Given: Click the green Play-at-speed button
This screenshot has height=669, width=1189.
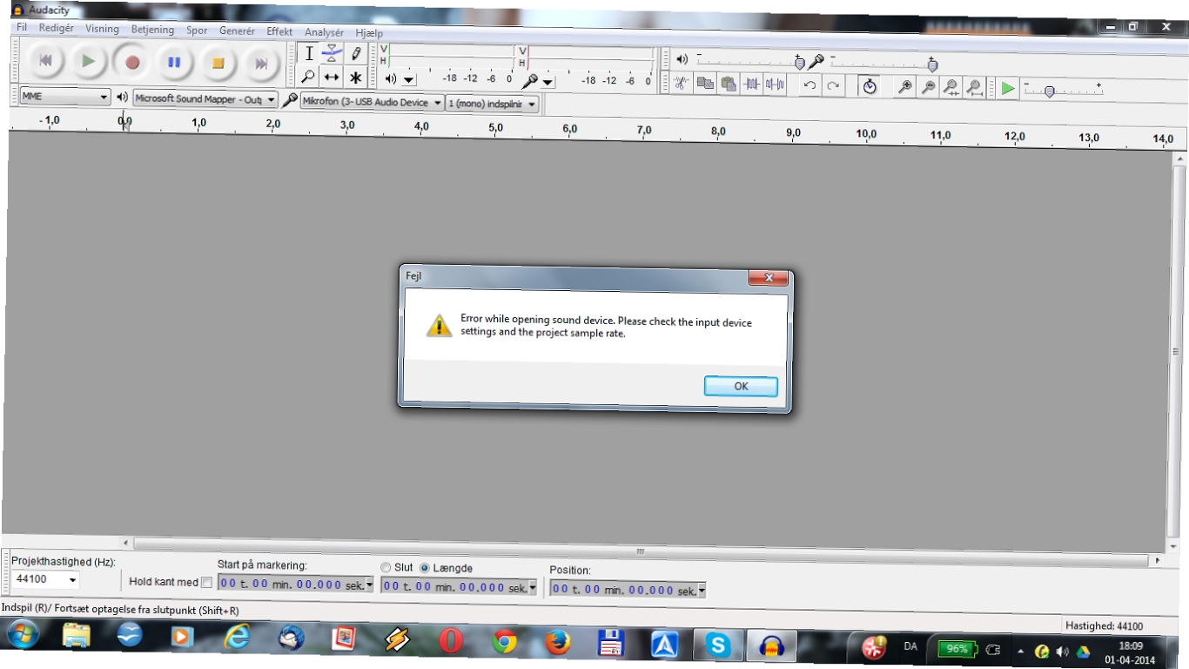Looking at the screenshot, I should click(1007, 88).
